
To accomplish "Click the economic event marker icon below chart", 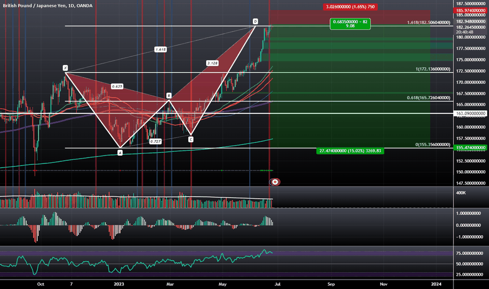I will coord(275,182).
